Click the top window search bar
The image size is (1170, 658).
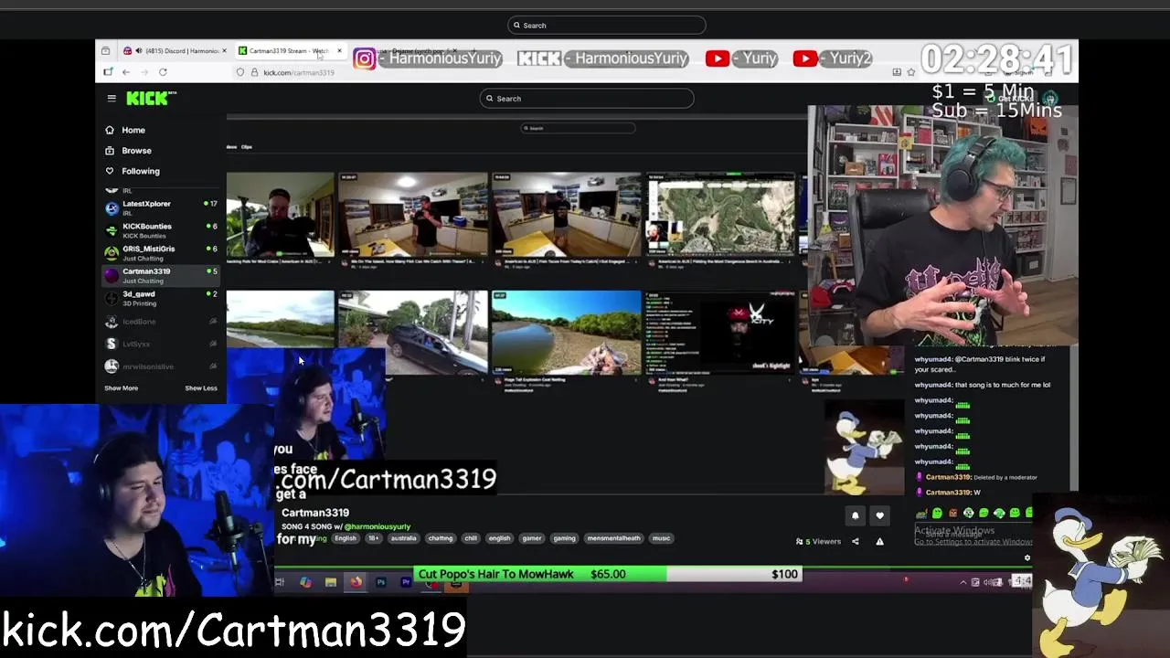click(607, 26)
